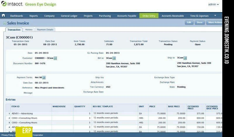
Task: Go to the home icon in navigation bar
Action: pyautogui.click(x=3, y=16)
